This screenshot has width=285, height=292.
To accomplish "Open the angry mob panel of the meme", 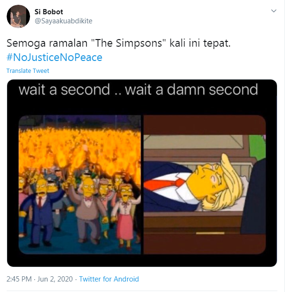I will tap(80, 184).
